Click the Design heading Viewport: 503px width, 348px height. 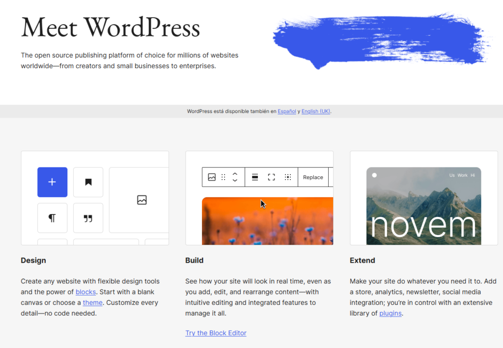(x=33, y=260)
